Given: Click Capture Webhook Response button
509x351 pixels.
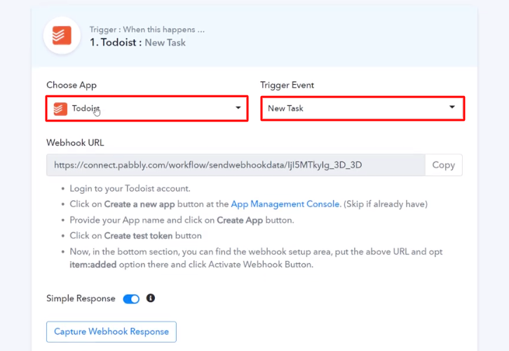Looking at the screenshot, I should (111, 331).
